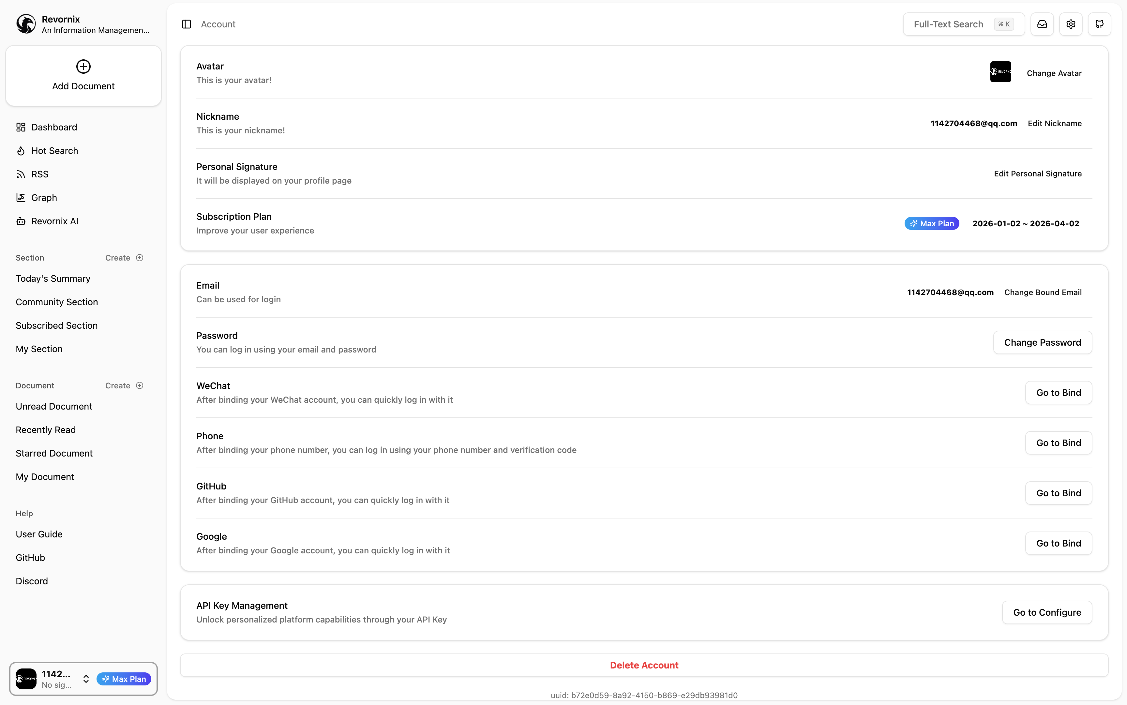The width and height of the screenshot is (1127, 705).
Task: Toggle the sidebar panel icon
Action: [x=186, y=24]
